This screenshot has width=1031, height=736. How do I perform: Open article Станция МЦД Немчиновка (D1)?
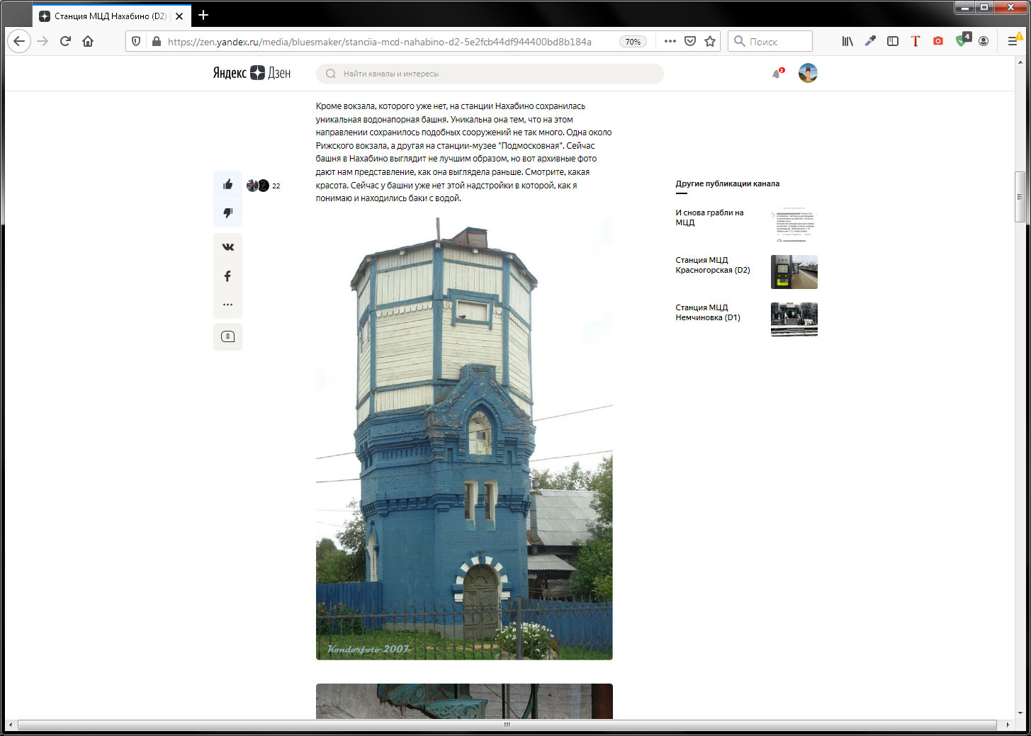[x=708, y=312]
